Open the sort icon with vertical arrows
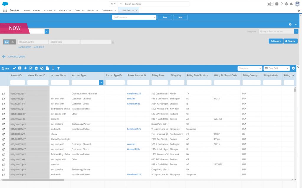302x188 pixels. tap(53, 68)
